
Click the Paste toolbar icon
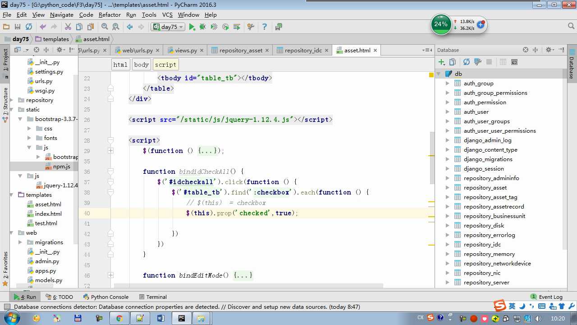[91, 27]
